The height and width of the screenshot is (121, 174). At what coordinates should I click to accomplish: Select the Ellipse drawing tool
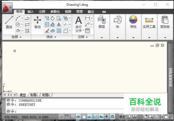pyautogui.click(x=18, y=30)
